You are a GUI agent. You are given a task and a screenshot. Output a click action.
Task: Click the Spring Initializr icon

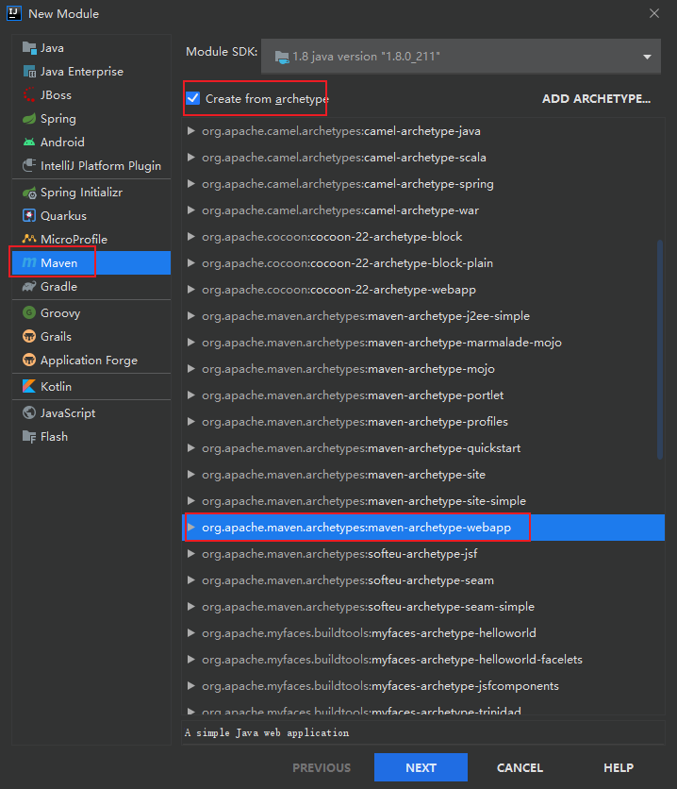[x=29, y=193]
